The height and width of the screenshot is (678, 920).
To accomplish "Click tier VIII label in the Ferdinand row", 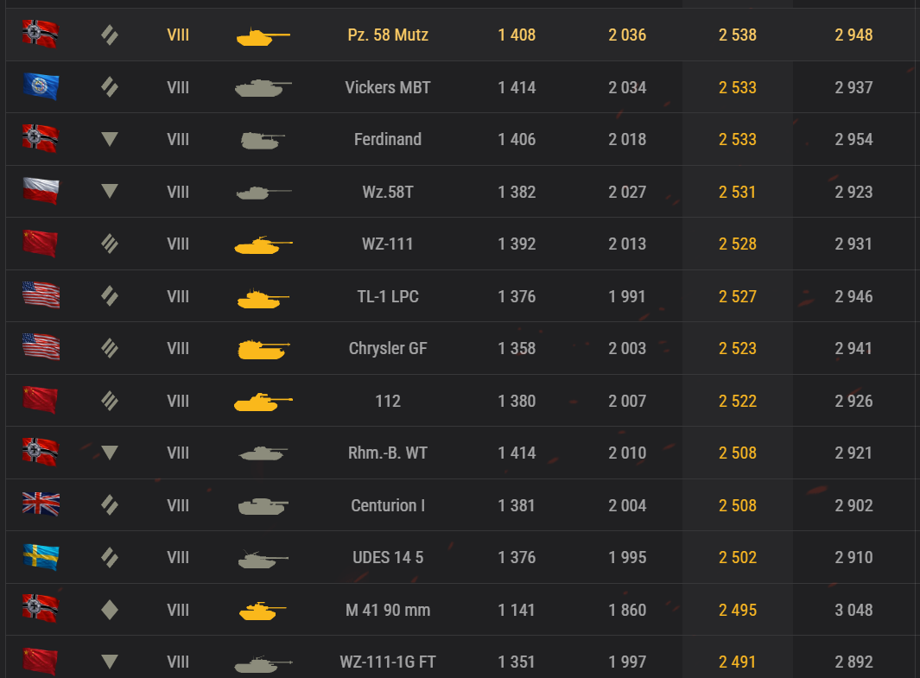I will 178,139.
